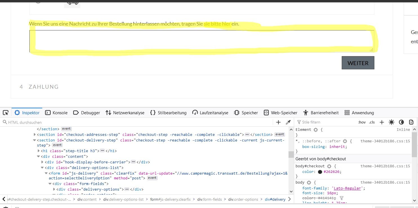Switch to the Konsole tab

tap(56, 113)
